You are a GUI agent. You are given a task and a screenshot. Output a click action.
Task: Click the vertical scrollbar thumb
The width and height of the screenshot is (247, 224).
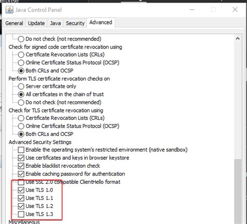click(238, 191)
